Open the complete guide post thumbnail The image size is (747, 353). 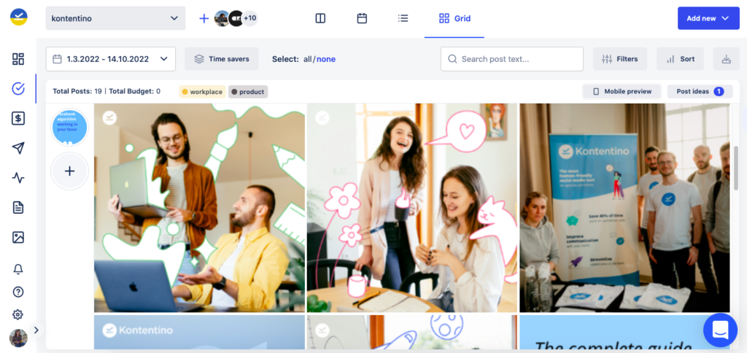tap(624, 332)
